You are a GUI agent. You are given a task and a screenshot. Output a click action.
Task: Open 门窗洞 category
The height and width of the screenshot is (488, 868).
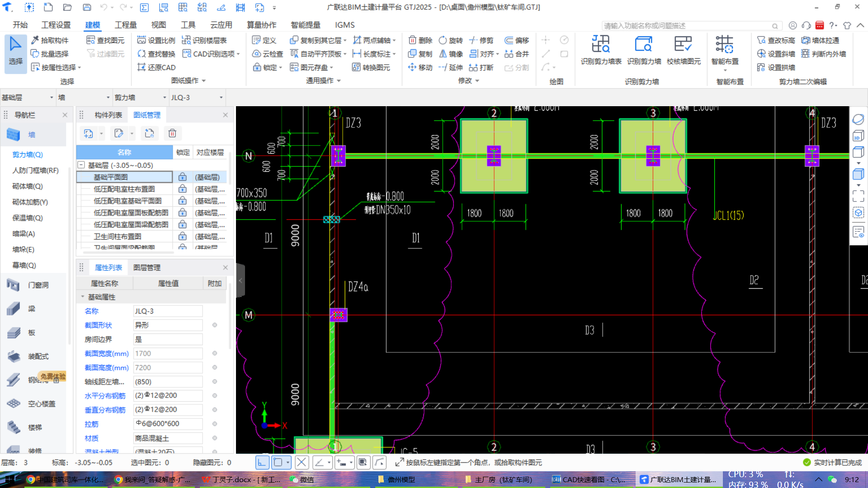tap(34, 285)
